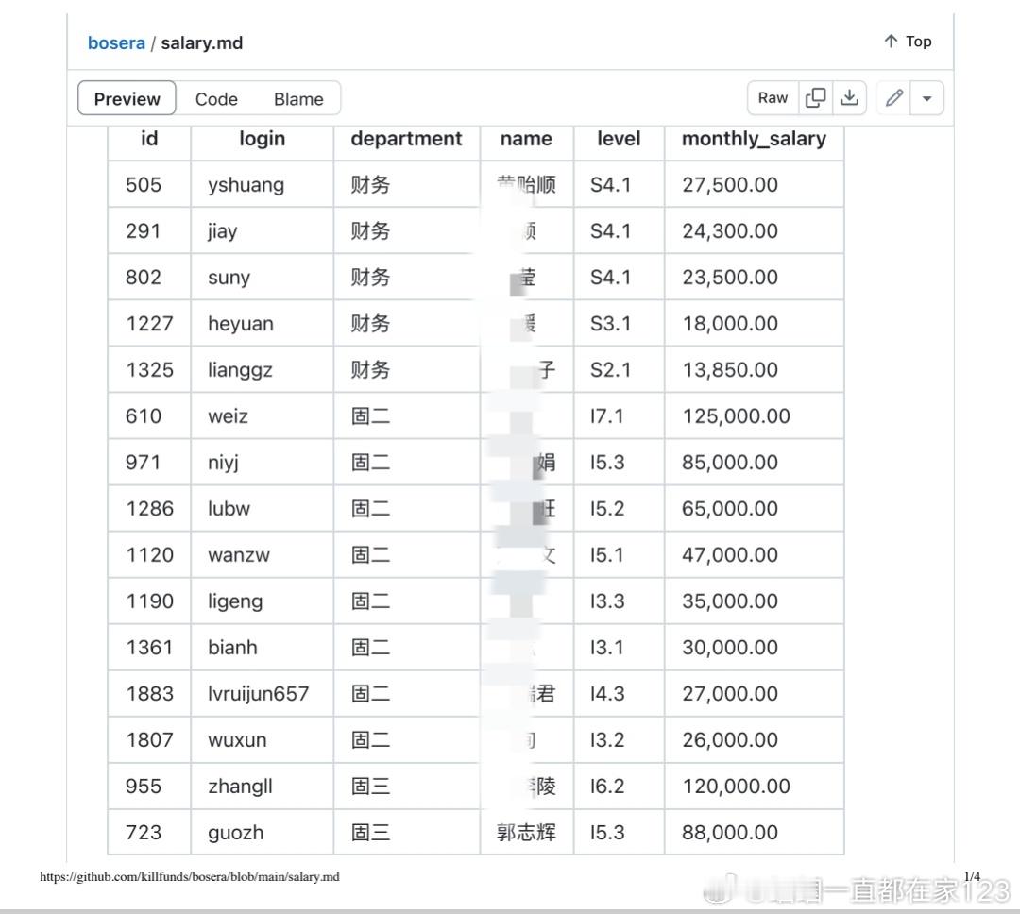Open more edit options dropdown arrow
This screenshot has width=1020, height=914.
pos(927,98)
